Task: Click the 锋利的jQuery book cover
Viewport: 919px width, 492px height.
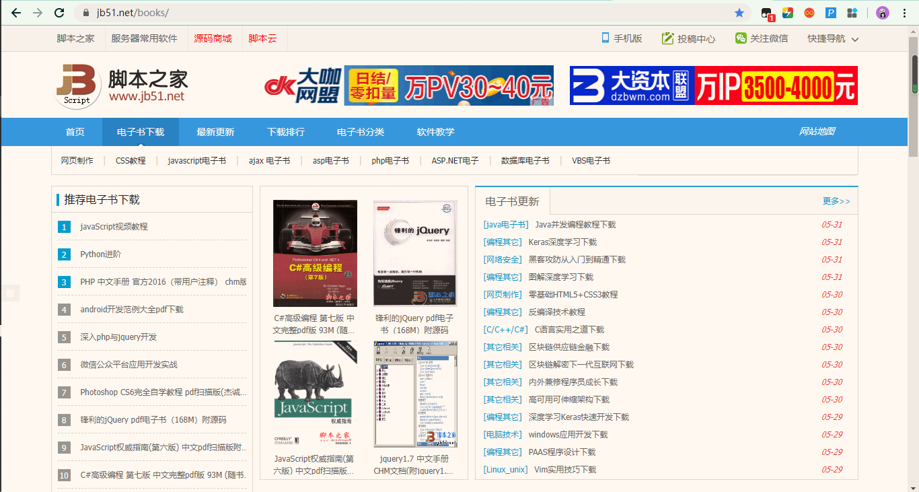Action: click(x=415, y=254)
